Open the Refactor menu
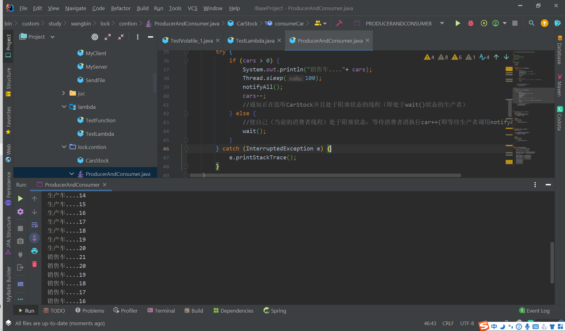 pos(121,8)
